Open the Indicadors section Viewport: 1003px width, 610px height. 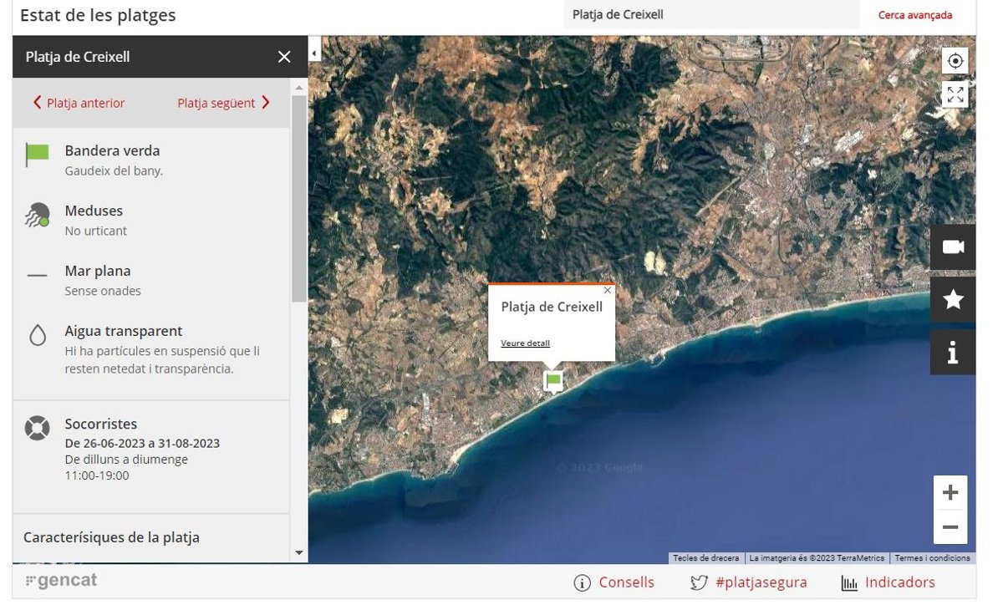(888, 582)
